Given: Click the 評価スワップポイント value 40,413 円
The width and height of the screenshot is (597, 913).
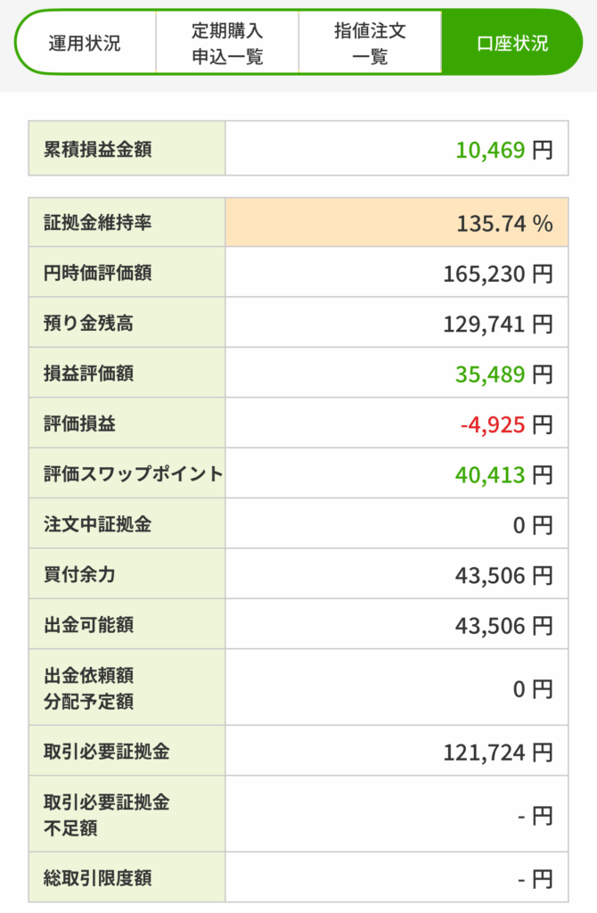Looking at the screenshot, I should 503,474.
